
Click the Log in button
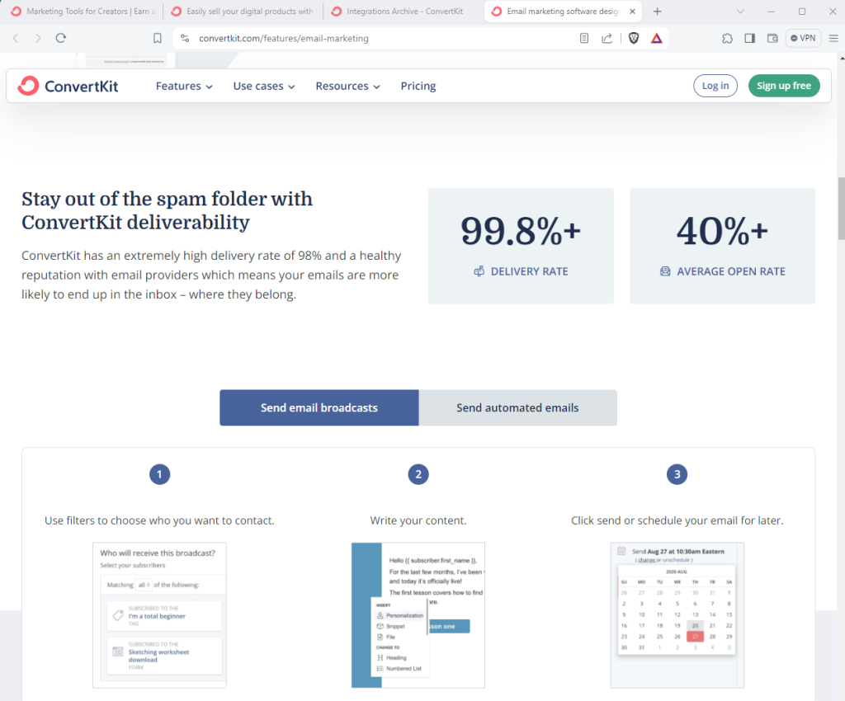[715, 86]
